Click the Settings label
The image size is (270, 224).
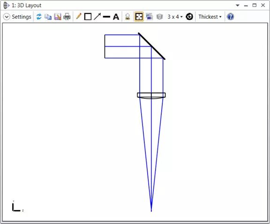[22, 17]
